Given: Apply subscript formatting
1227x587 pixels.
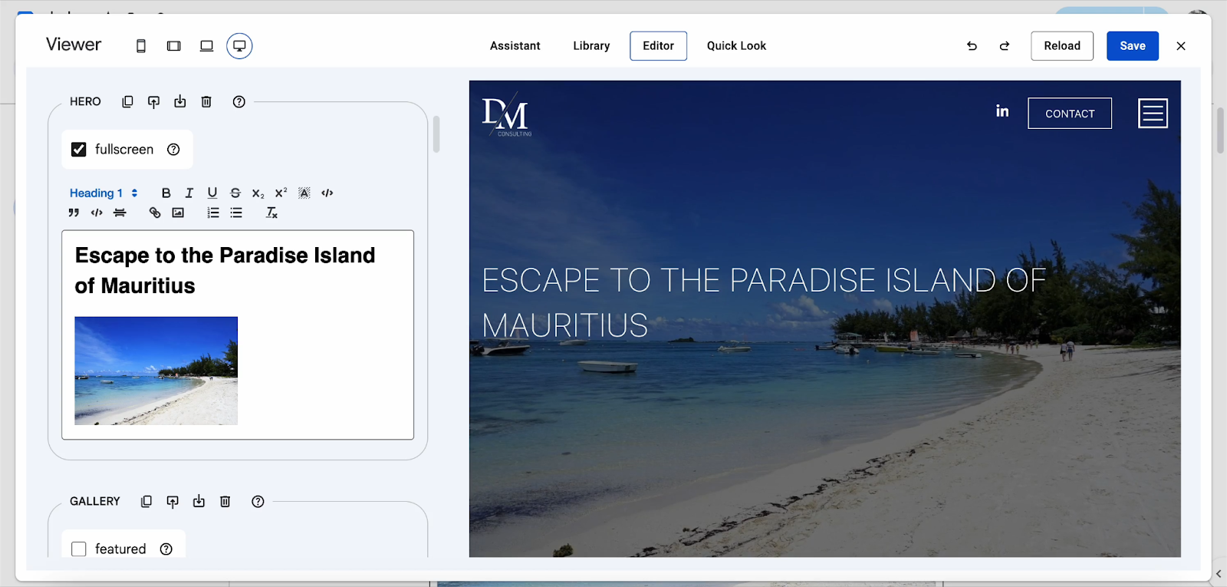Looking at the screenshot, I should (258, 193).
